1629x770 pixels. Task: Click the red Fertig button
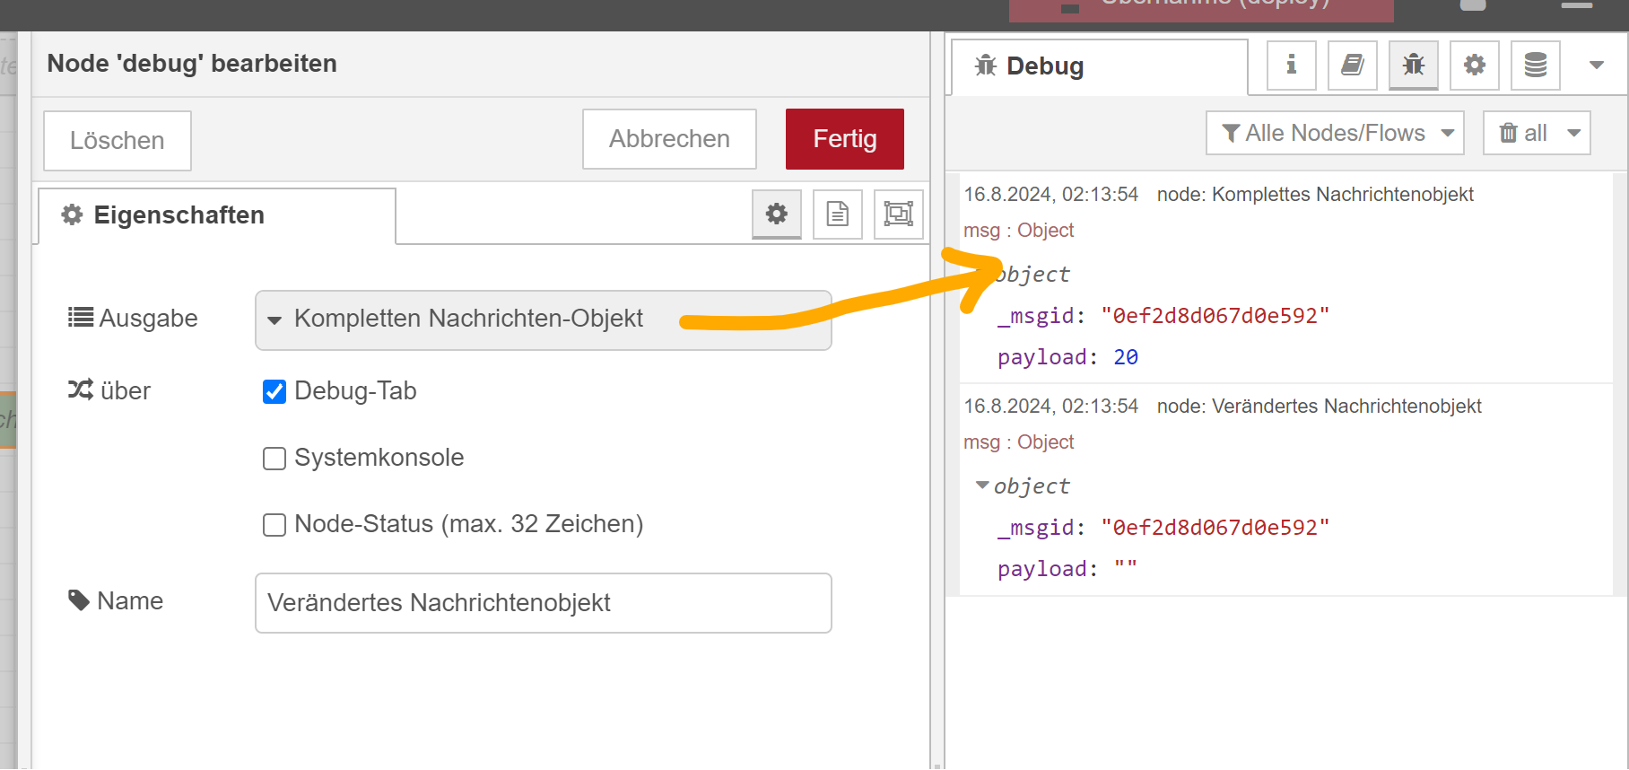(844, 139)
